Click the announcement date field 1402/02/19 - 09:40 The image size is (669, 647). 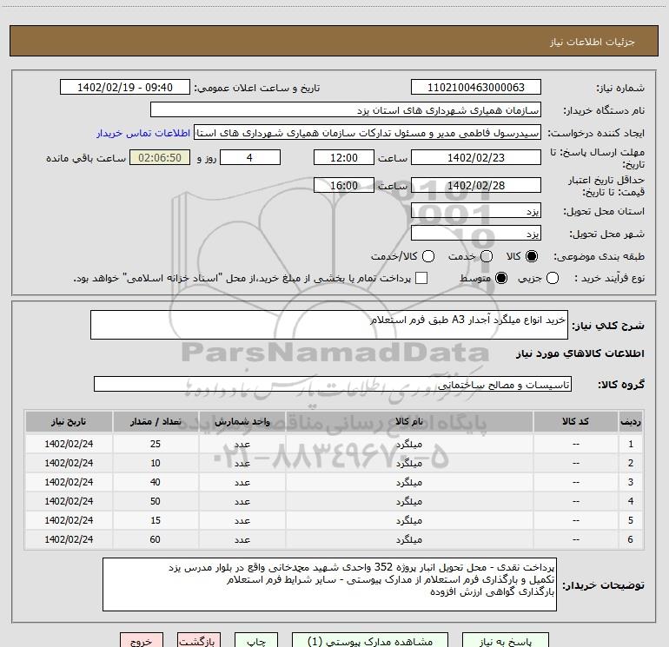(x=125, y=88)
